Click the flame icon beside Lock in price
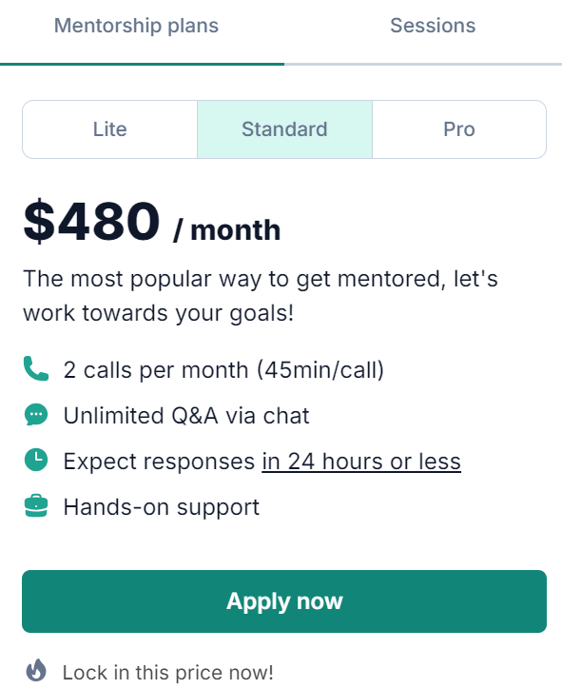The width and height of the screenshot is (562, 689). coord(36,670)
